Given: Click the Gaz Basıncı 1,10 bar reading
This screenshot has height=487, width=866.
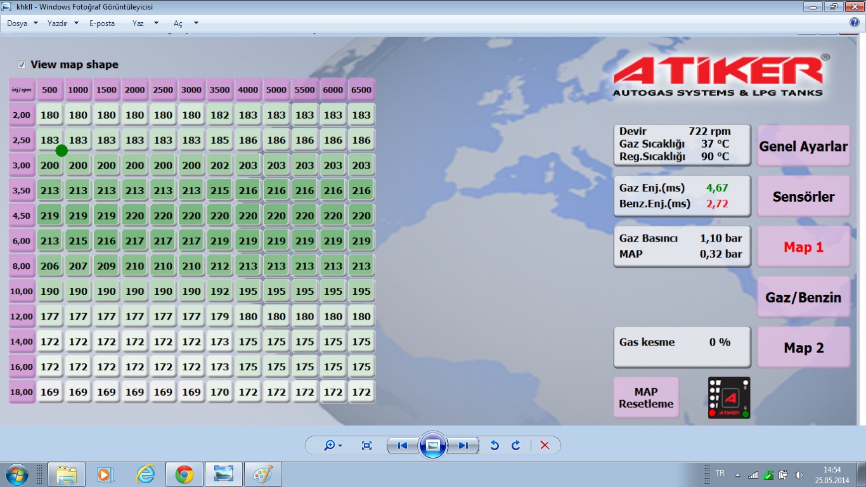Looking at the screenshot, I should click(682, 238).
